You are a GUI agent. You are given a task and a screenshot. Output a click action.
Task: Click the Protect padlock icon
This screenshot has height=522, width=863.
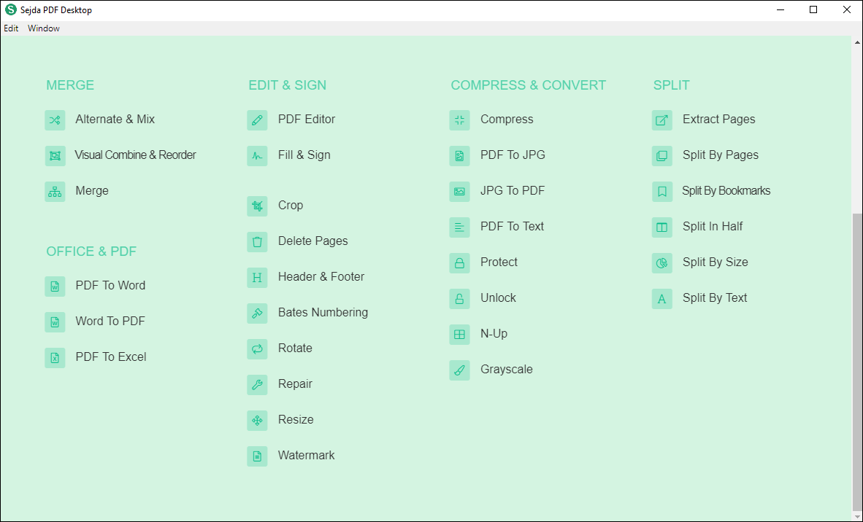459,262
